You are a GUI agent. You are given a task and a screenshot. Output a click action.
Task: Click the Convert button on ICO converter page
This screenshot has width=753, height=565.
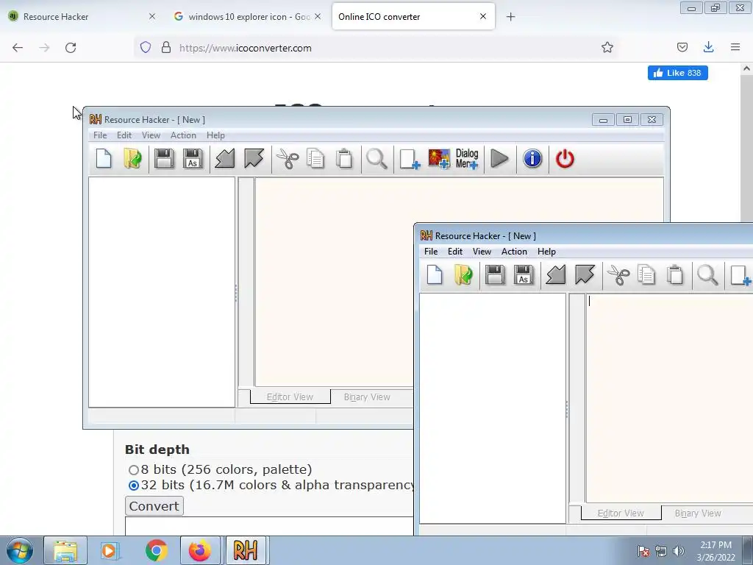tap(154, 506)
